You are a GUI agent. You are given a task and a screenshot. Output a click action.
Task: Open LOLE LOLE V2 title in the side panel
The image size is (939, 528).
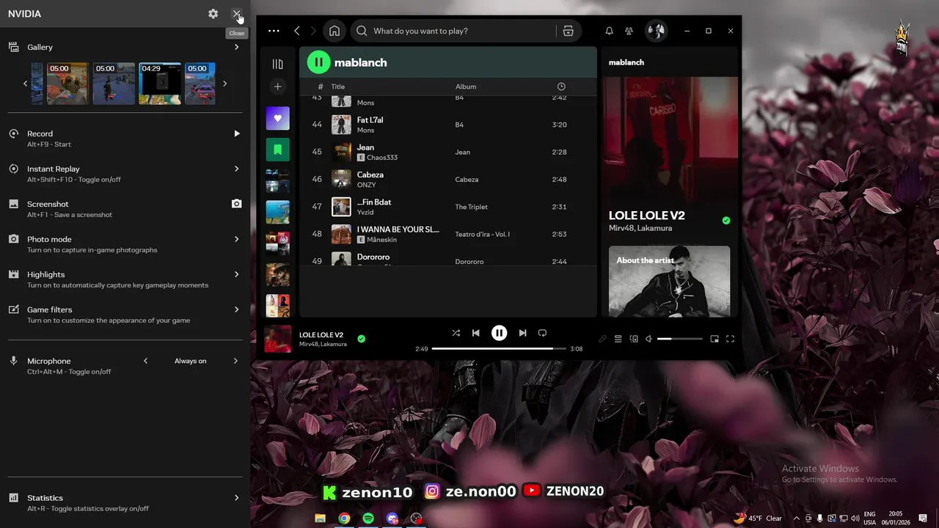coord(646,216)
